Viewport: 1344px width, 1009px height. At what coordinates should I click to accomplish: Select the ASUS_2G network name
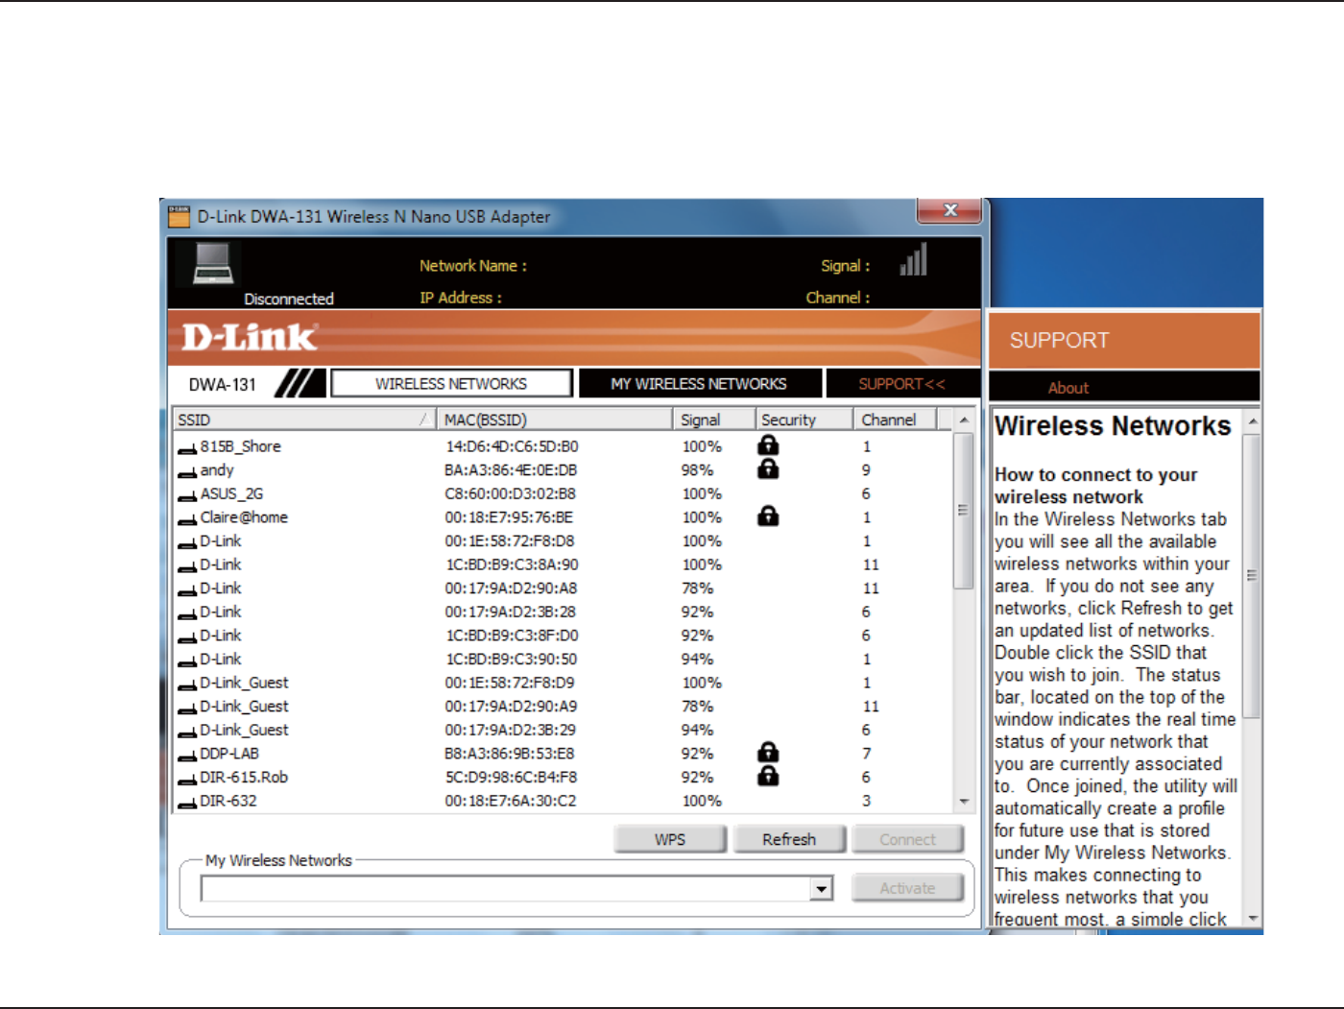coord(231,493)
